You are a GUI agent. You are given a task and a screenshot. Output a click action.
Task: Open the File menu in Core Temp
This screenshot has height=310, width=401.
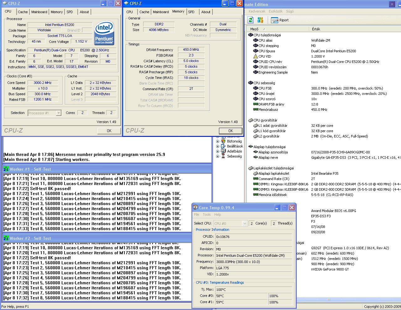click(196, 214)
